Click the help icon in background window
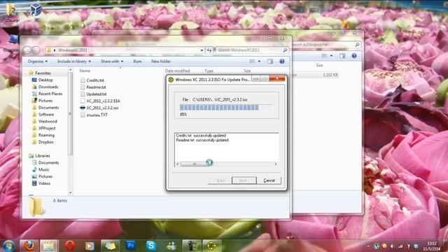Viewport: 448px width, 252px height. click(354, 56)
